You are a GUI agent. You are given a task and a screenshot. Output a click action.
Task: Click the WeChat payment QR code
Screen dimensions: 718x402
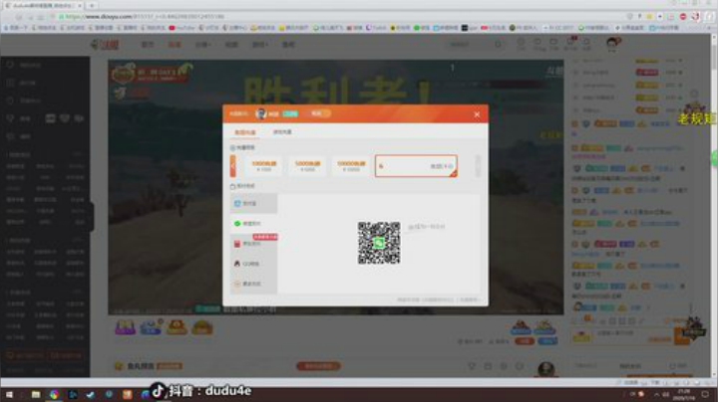[x=379, y=243]
